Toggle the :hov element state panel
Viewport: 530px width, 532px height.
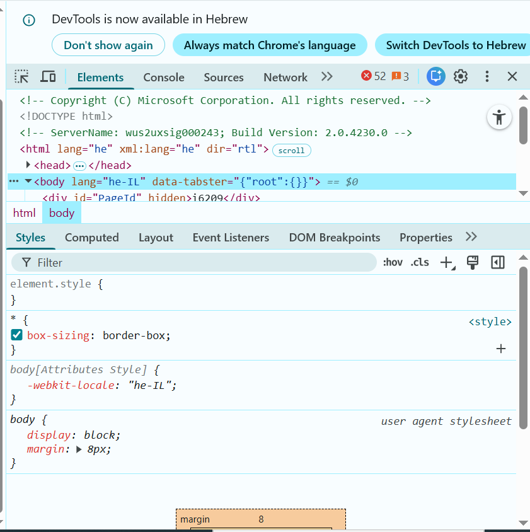pyautogui.click(x=392, y=263)
